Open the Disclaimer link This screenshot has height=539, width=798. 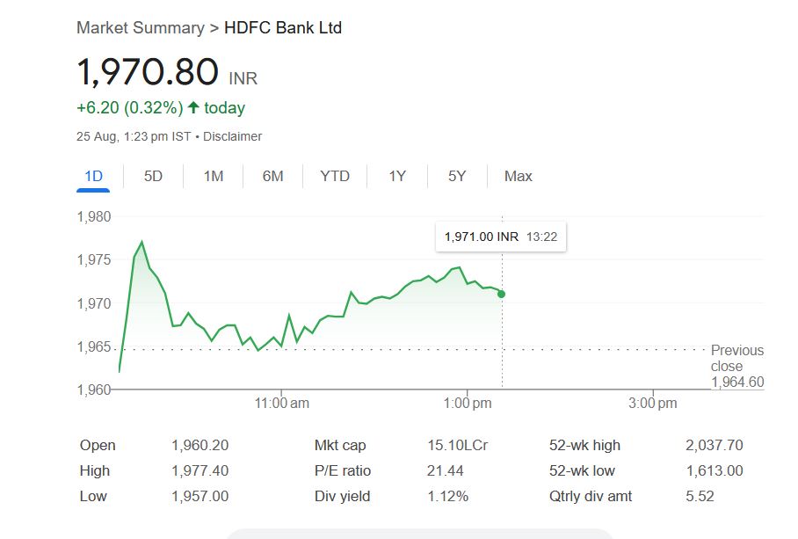pos(234,136)
